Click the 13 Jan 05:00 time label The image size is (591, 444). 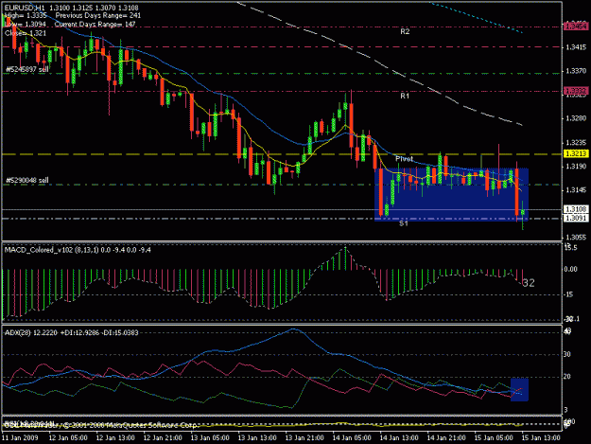[x=210, y=437]
